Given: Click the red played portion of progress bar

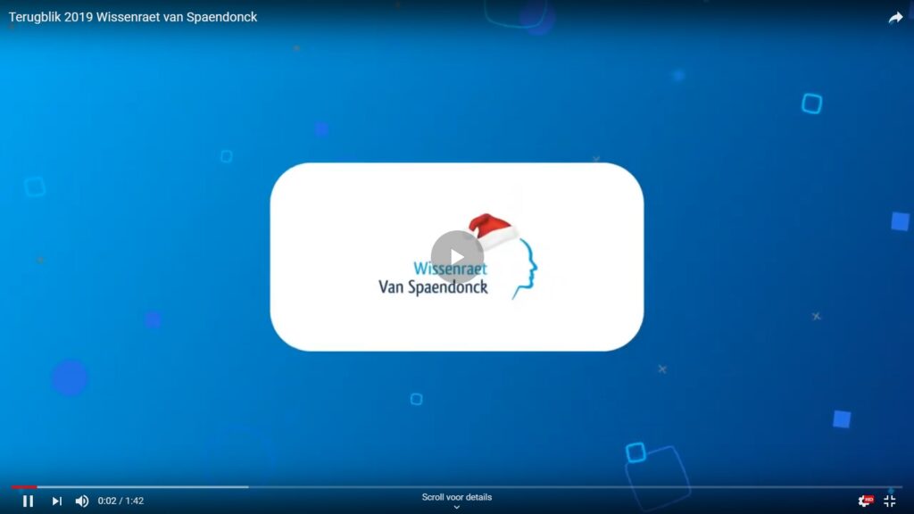Looking at the screenshot, I should [23, 486].
